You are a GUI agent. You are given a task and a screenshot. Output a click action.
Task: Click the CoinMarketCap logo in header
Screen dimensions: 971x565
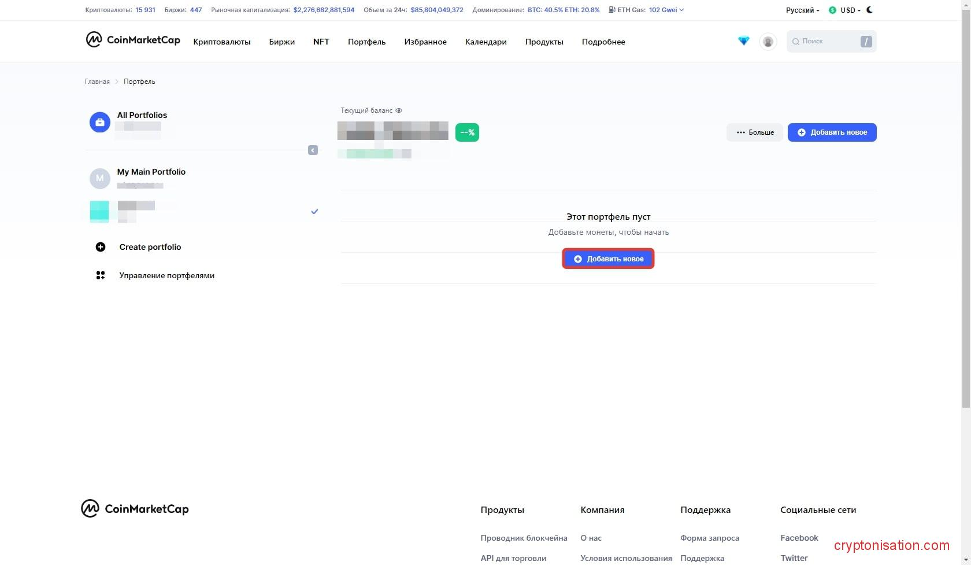[133, 40]
